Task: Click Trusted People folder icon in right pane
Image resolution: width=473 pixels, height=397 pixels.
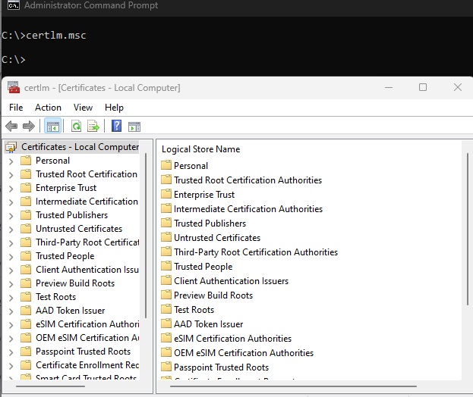Action: tap(166, 266)
